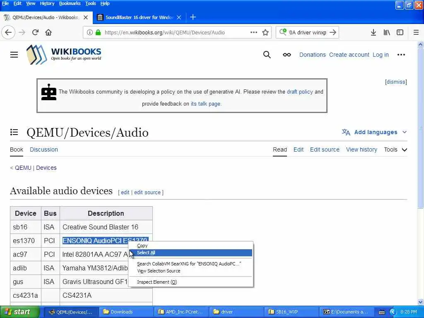The height and width of the screenshot is (318, 424).
Task: Open the View menu
Action: 31,3
